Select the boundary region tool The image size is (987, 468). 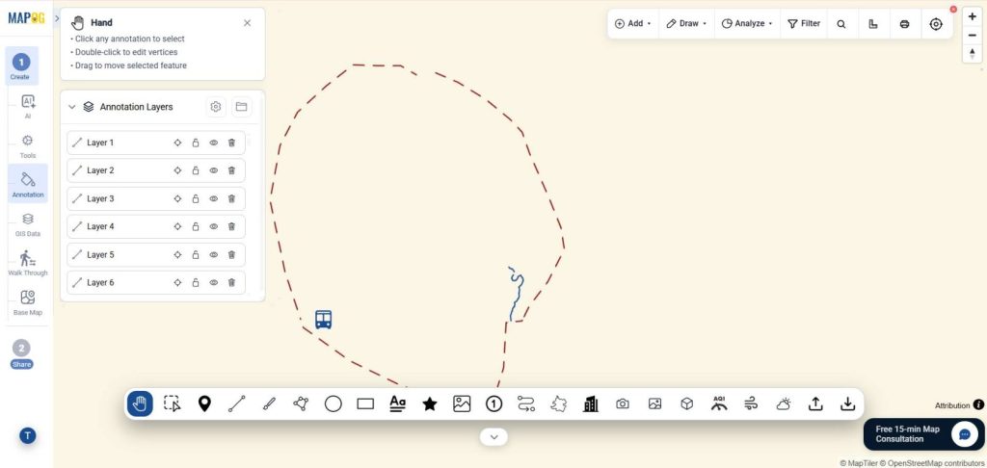tap(558, 403)
